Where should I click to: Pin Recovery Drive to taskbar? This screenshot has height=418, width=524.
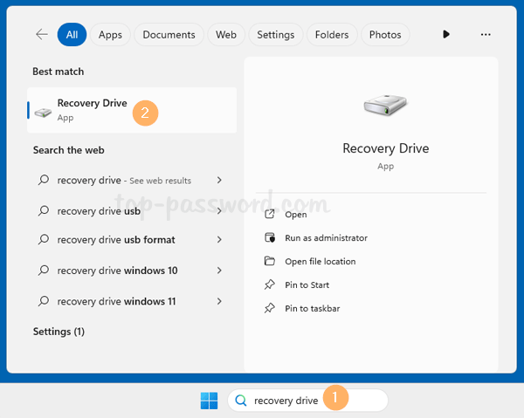(312, 309)
